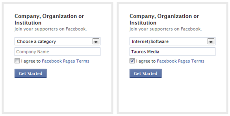230x116 pixels.
Task: Click Get Started below the Tauros Media form
Action: pyautogui.click(x=145, y=73)
